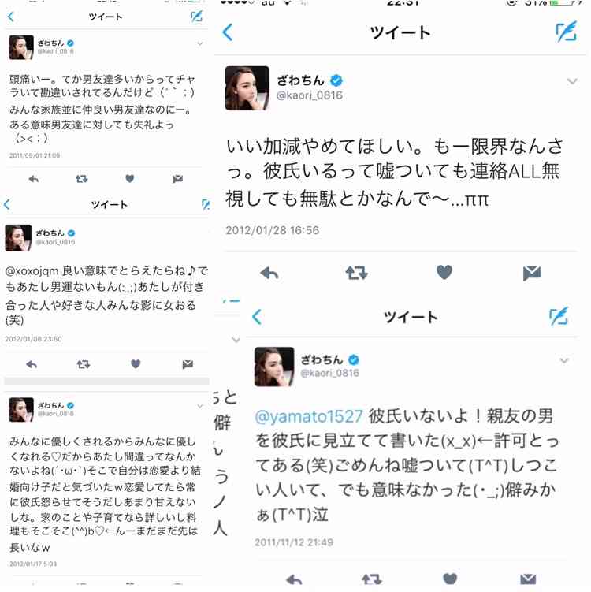Send the 2012/01/08 tweet by message
The height and width of the screenshot is (592, 591).
click(188, 364)
